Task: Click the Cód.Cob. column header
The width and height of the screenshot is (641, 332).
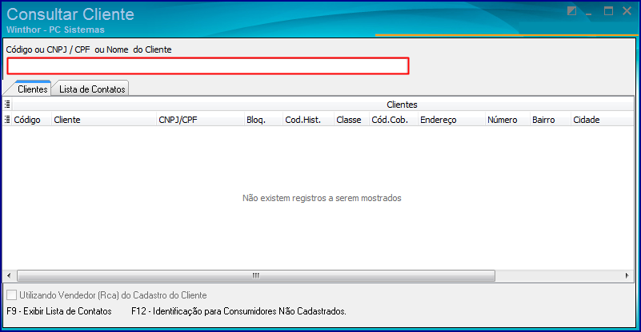Action: (393, 120)
